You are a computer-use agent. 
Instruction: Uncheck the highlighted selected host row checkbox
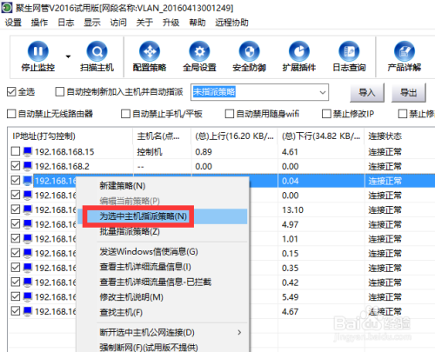pos(16,180)
